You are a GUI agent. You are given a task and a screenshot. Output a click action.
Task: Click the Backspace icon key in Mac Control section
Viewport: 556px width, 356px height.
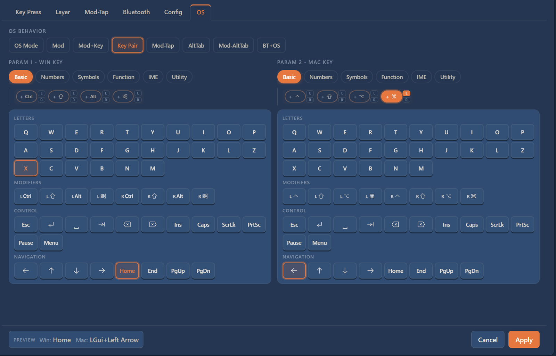pos(395,225)
